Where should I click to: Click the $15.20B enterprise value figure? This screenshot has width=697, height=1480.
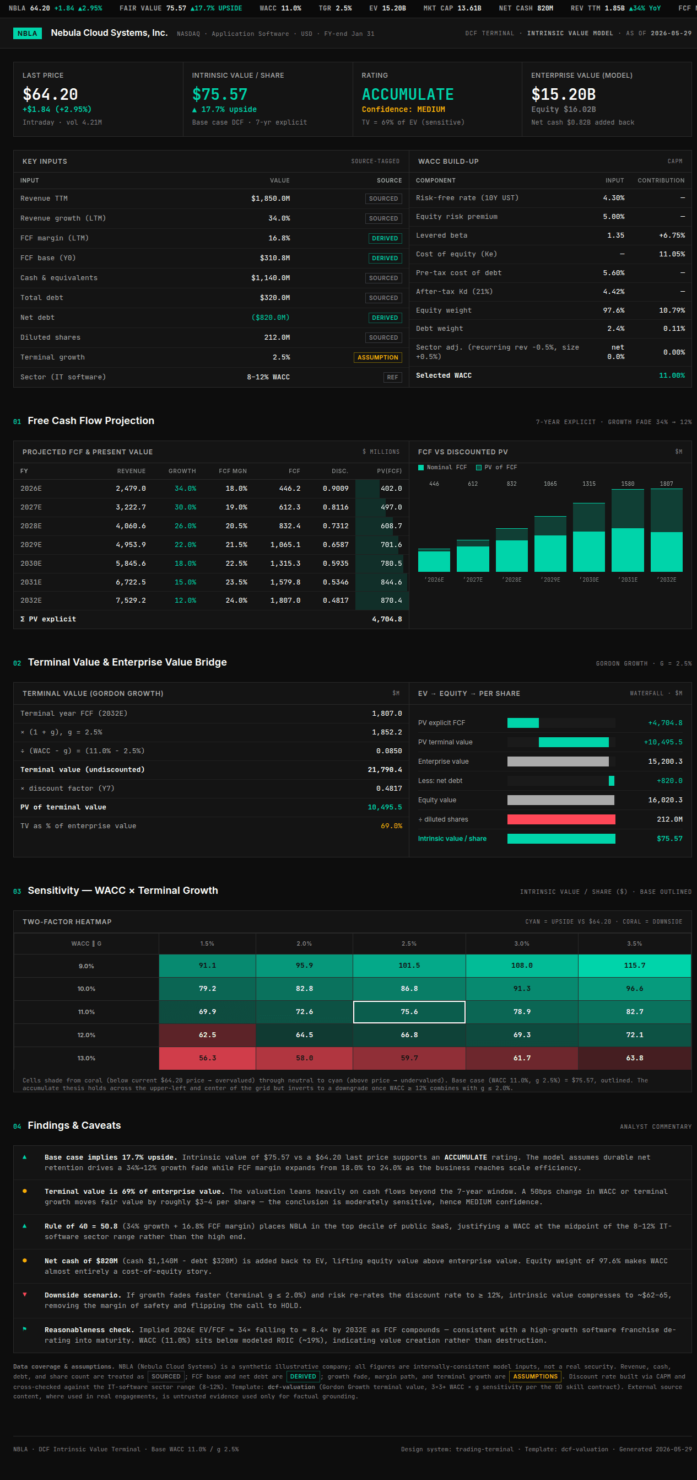(563, 94)
